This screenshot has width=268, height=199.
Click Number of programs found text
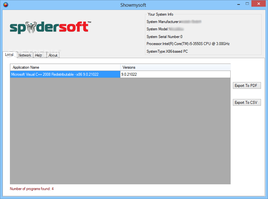(x=32, y=189)
